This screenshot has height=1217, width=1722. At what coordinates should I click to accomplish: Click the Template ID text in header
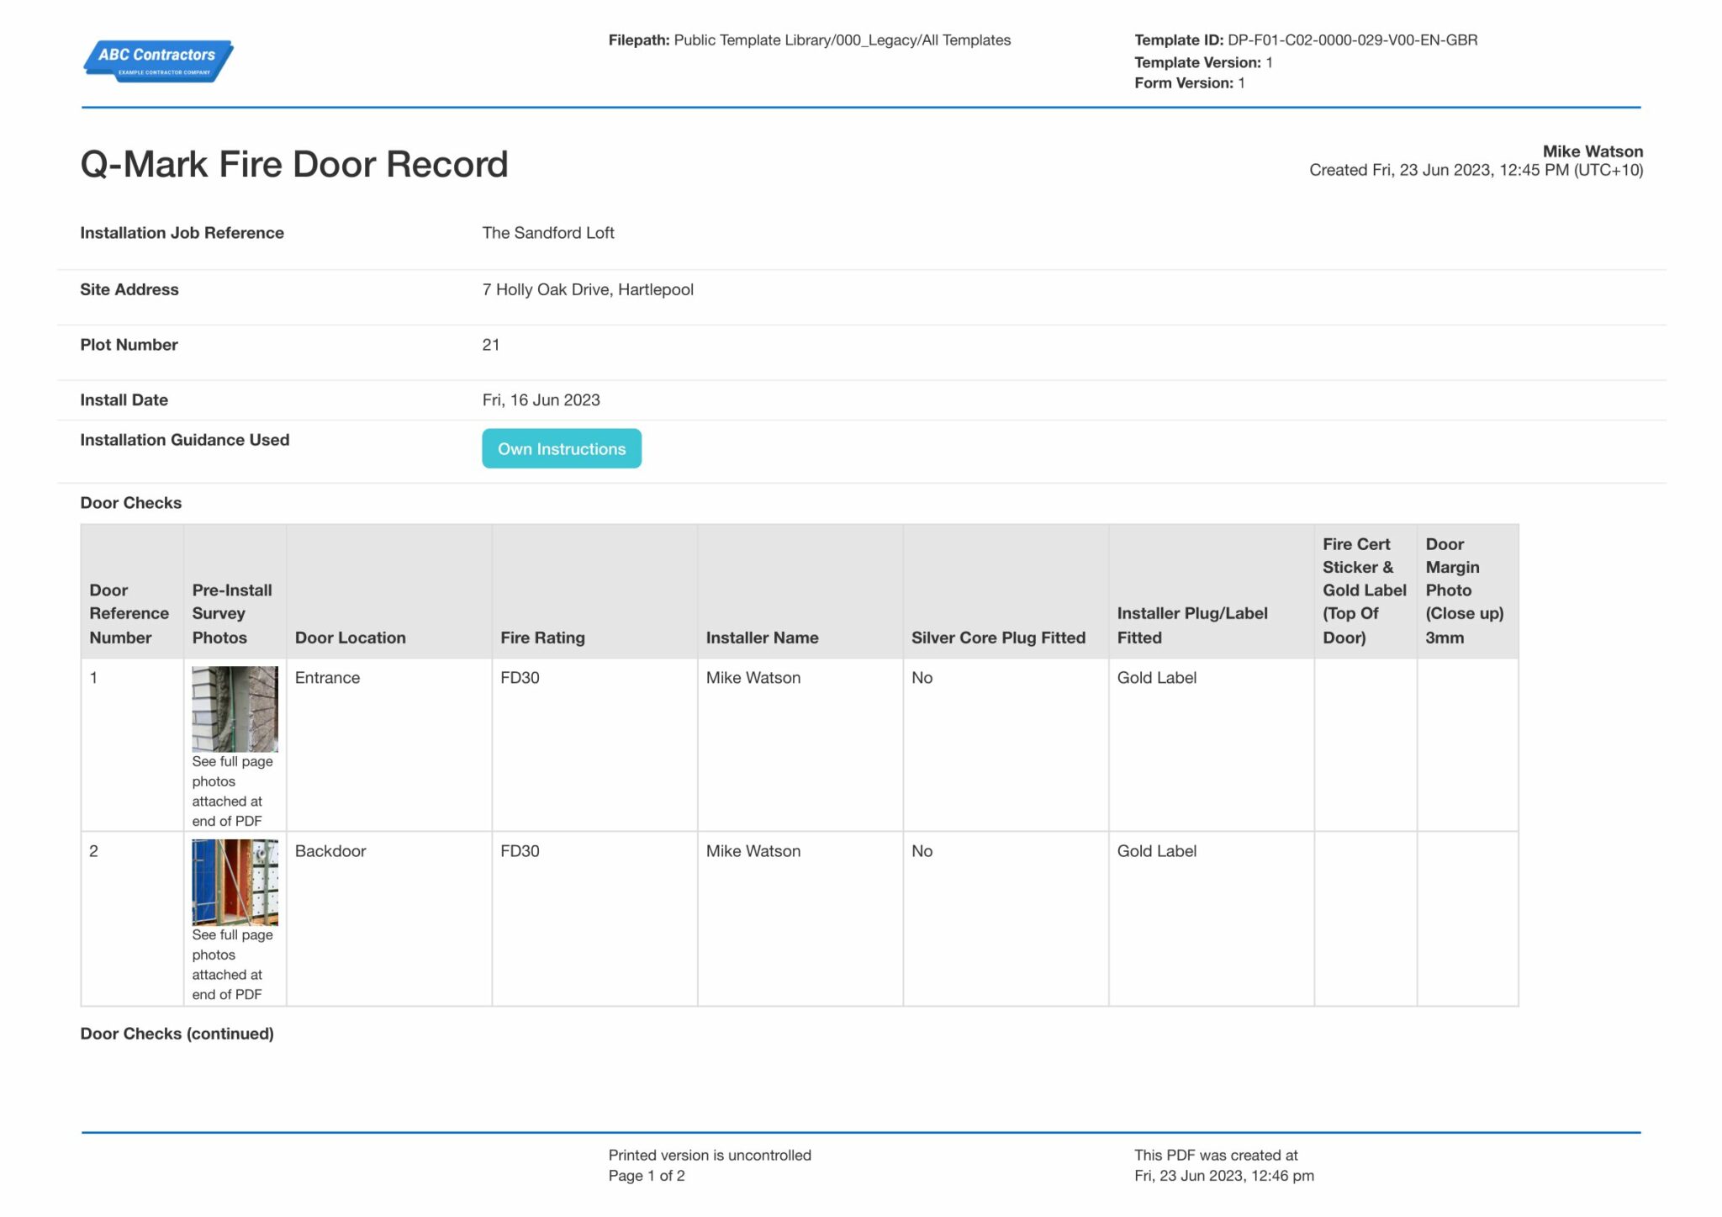pos(1305,40)
